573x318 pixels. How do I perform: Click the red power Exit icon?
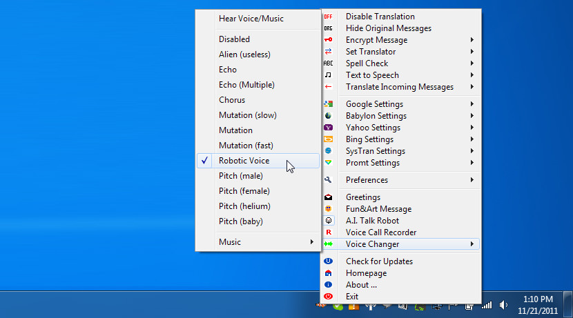[x=328, y=297]
